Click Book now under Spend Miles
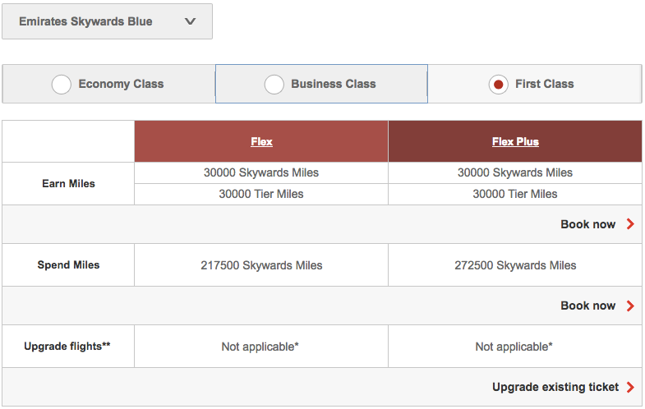The image size is (645, 409). (587, 306)
